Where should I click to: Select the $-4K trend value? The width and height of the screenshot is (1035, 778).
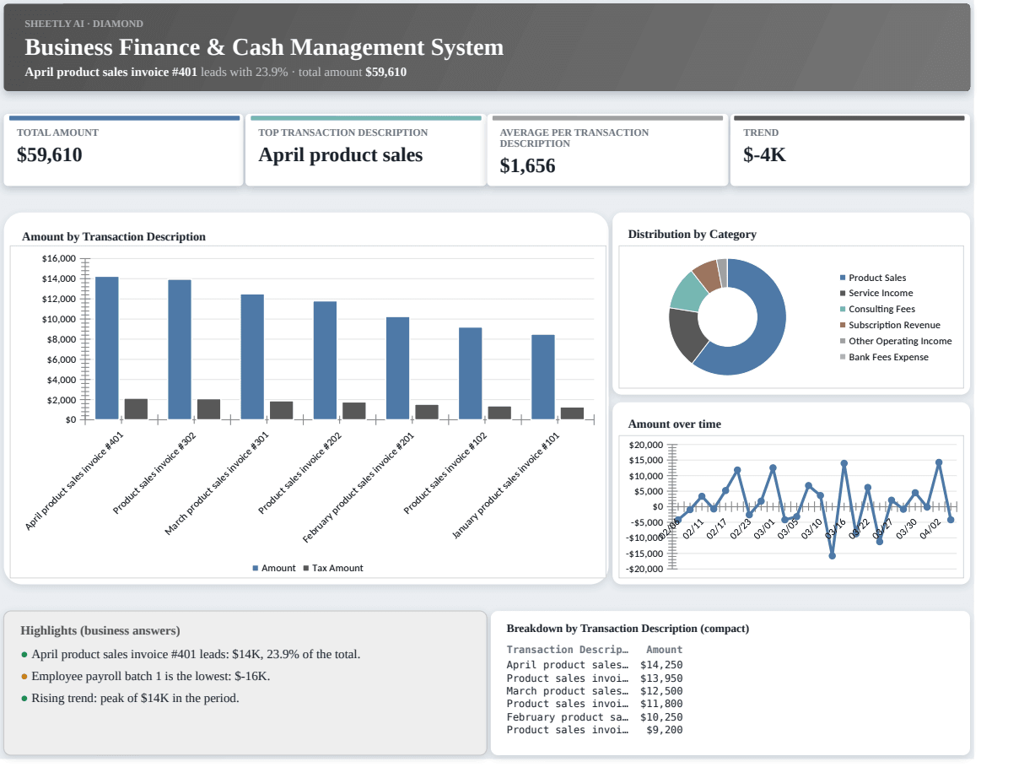tap(764, 155)
